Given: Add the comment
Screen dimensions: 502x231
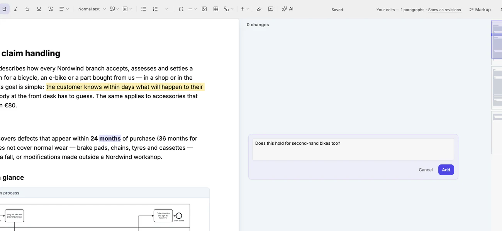Looking at the screenshot, I should click(446, 170).
